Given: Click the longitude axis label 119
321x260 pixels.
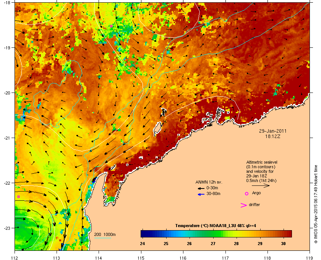Looking at the screenshot, I should click(310, 258).
